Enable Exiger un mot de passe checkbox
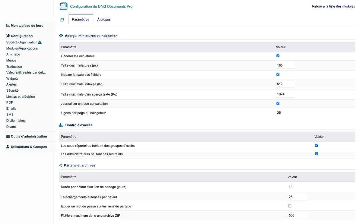The width and height of the screenshot is (362, 224). pos(290,206)
